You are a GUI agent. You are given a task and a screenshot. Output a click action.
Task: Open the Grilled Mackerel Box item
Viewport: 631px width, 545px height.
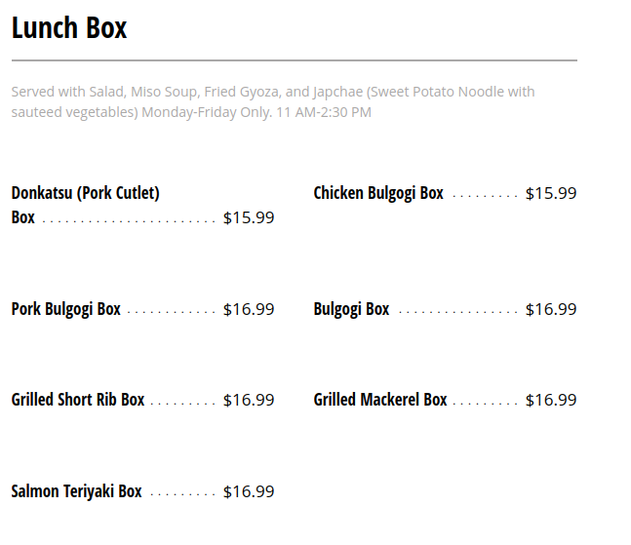(380, 400)
